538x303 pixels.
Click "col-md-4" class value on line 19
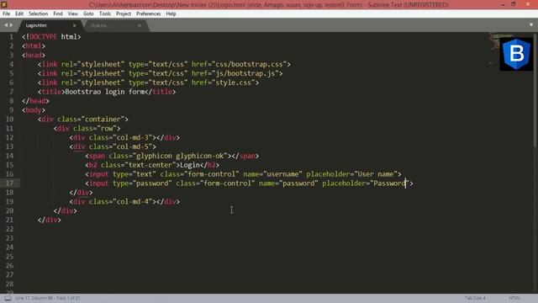[133, 202]
